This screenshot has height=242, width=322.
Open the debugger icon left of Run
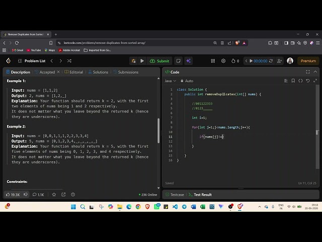(x=133, y=61)
